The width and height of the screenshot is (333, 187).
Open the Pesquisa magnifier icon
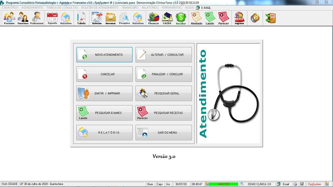(124, 18)
